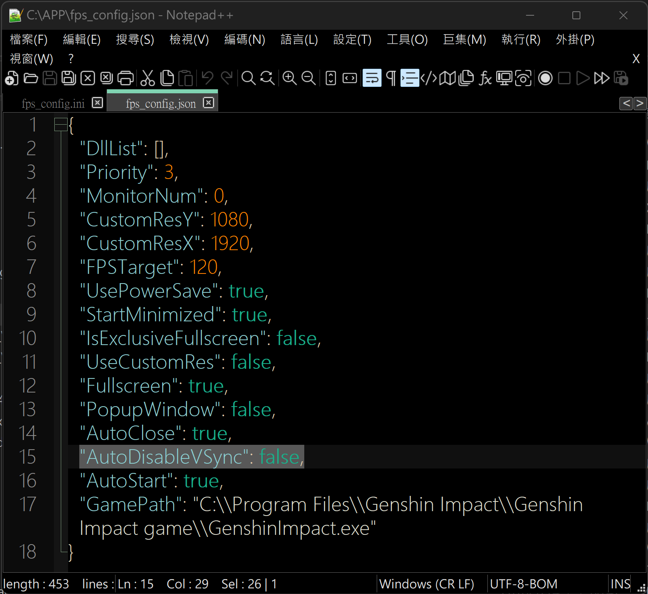Open the 編碼(N) menu
This screenshot has height=594, width=648.
tap(245, 39)
